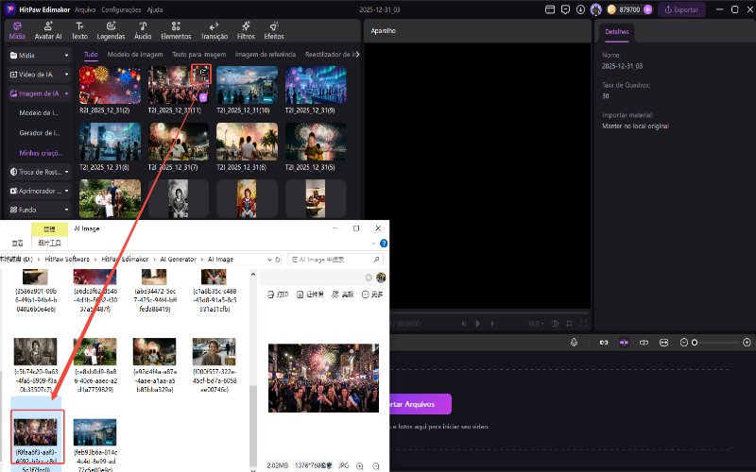756x472 pixels.
Task: Expand the Vídeo de IA section
Action: coord(39,74)
